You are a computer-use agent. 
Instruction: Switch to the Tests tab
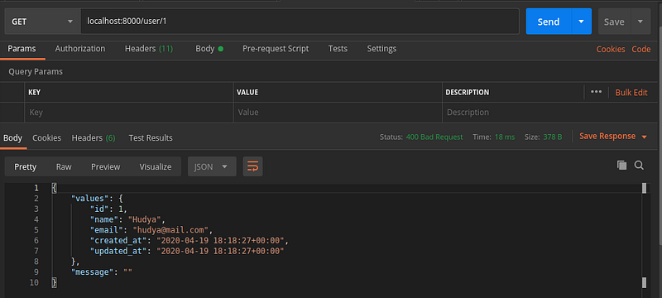click(x=338, y=49)
